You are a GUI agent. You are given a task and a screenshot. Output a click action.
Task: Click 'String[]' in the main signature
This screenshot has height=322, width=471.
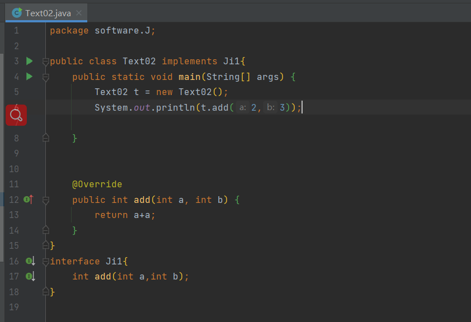tap(228, 77)
